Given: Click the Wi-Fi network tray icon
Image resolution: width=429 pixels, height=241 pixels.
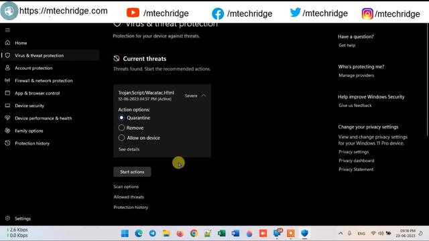Looking at the screenshot, I should (x=373, y=234).
